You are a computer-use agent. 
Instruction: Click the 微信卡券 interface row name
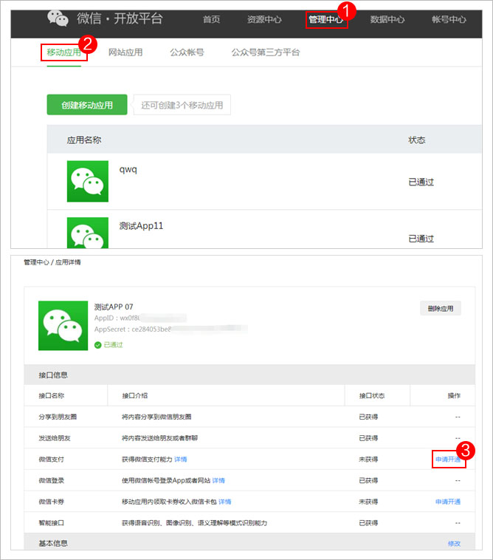52,502
